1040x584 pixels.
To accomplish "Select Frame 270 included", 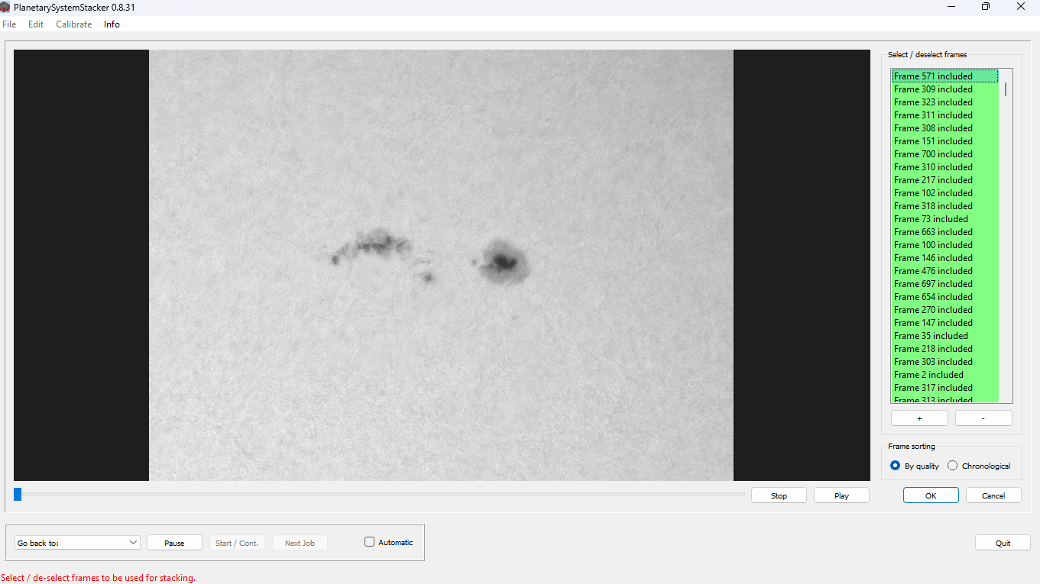I will [945, 310].
